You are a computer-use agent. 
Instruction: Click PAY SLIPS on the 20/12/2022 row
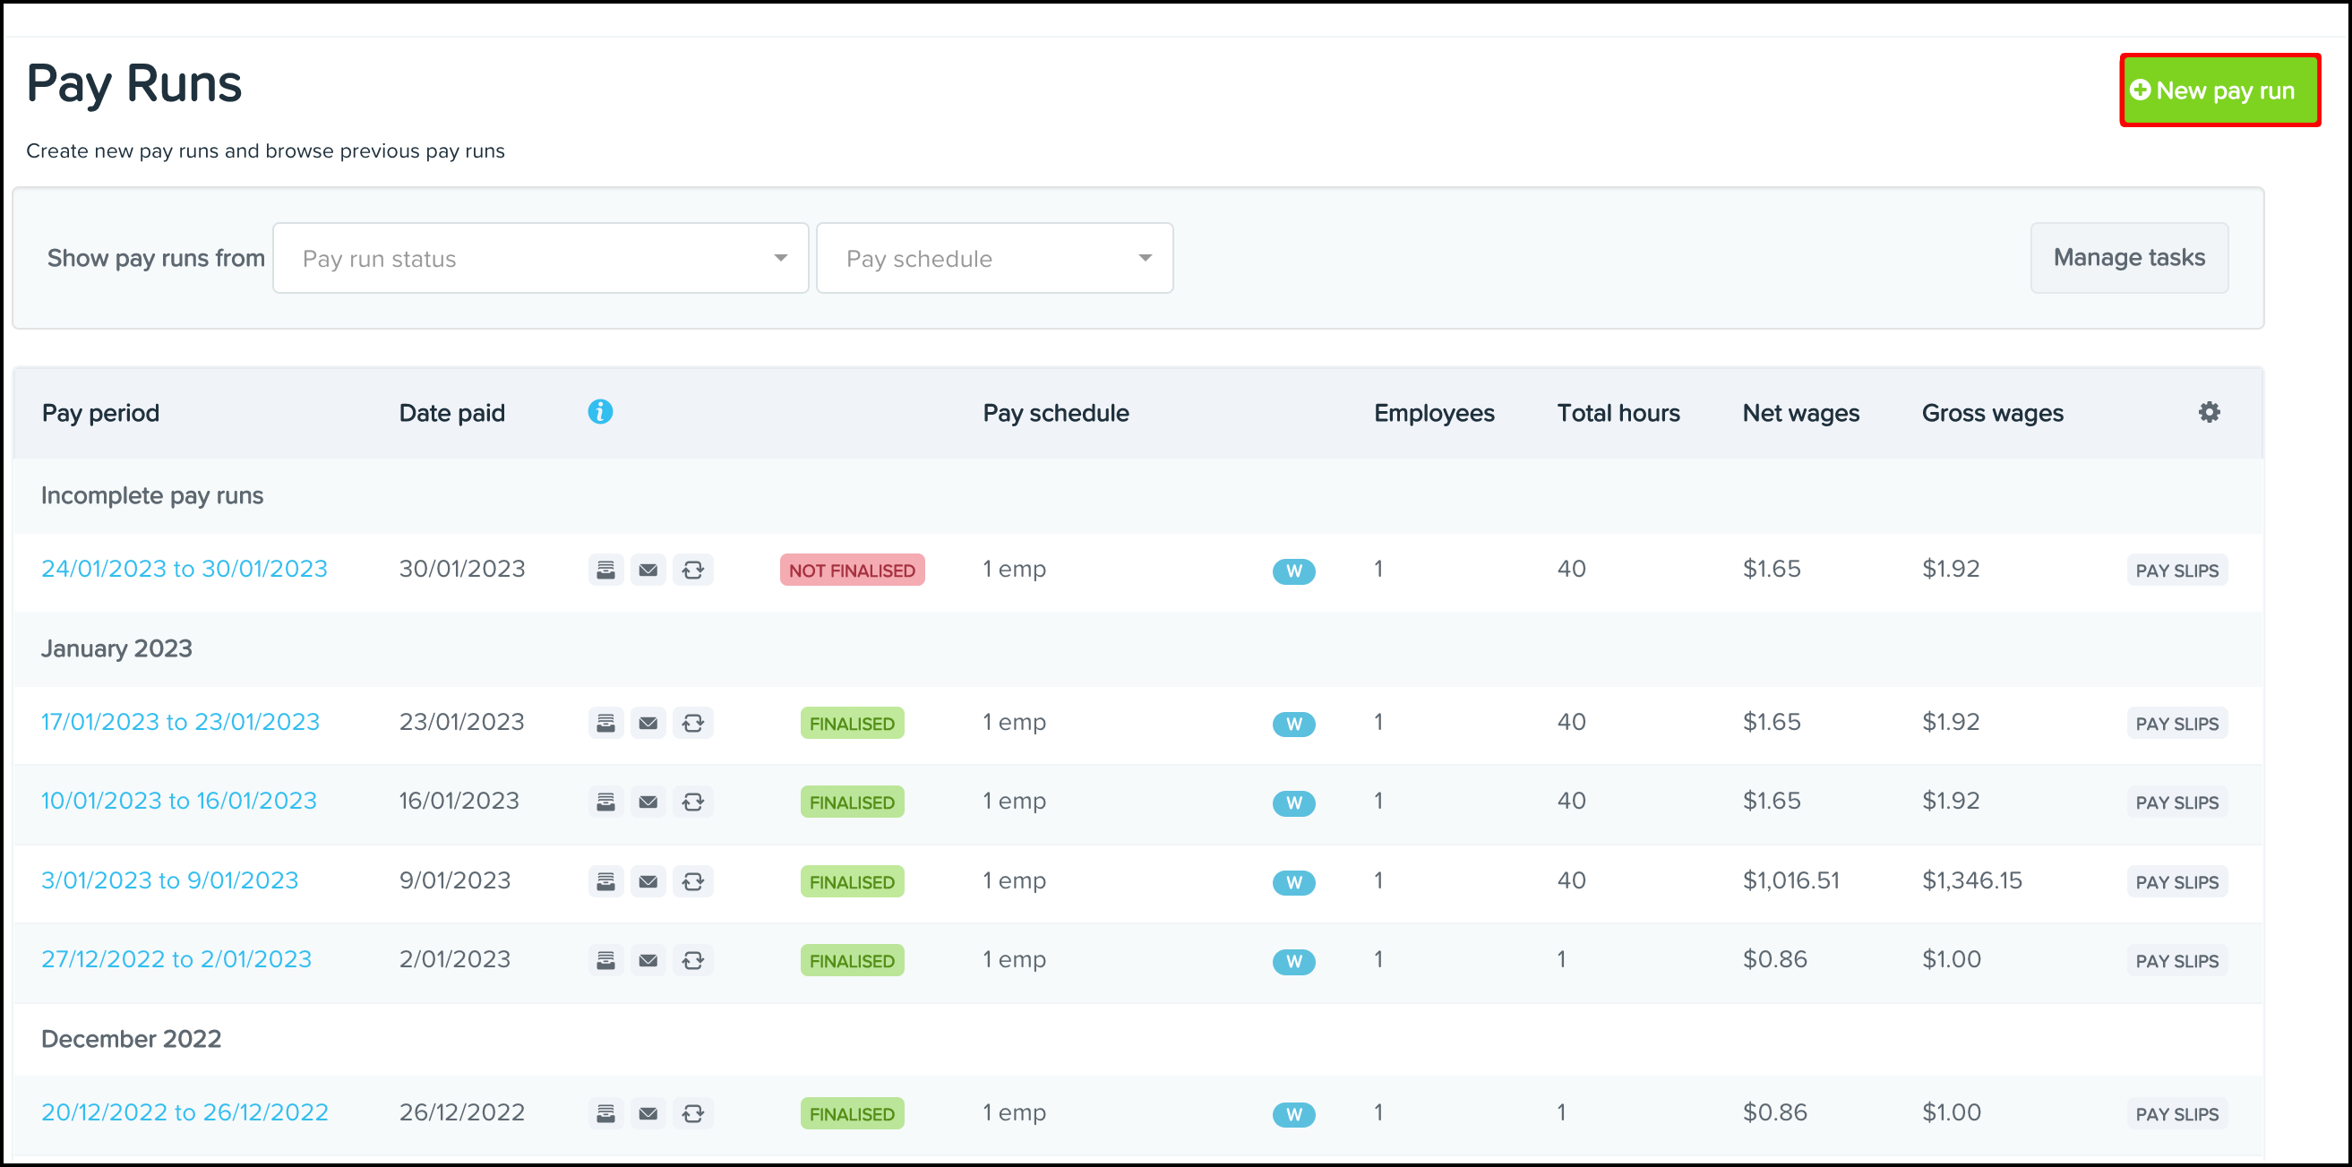[x=2176, y=1113]
